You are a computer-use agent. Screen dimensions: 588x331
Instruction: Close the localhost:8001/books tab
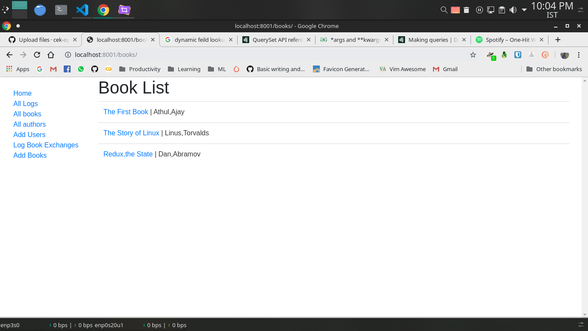[152, 40]
